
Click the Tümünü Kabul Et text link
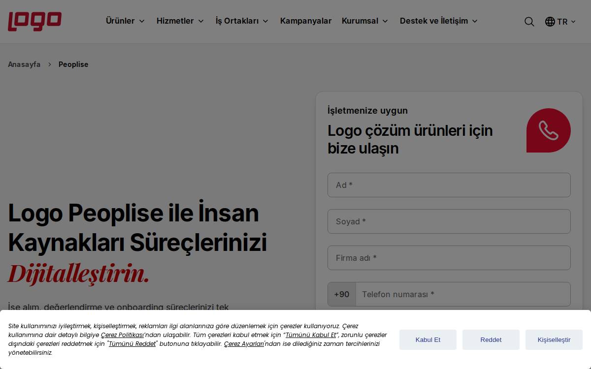point(311,335)
